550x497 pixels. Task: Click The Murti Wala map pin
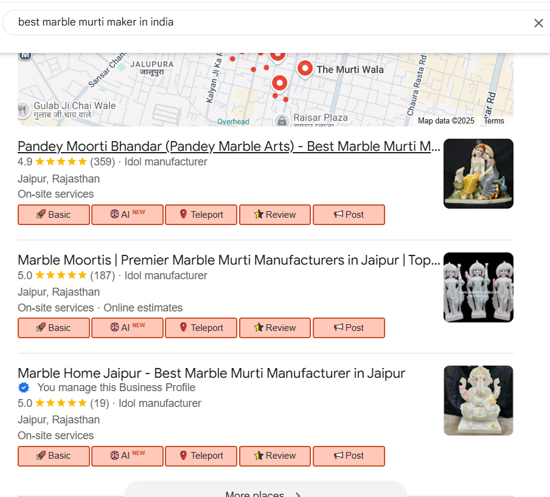pyautogui.click(x=305, y=68)
